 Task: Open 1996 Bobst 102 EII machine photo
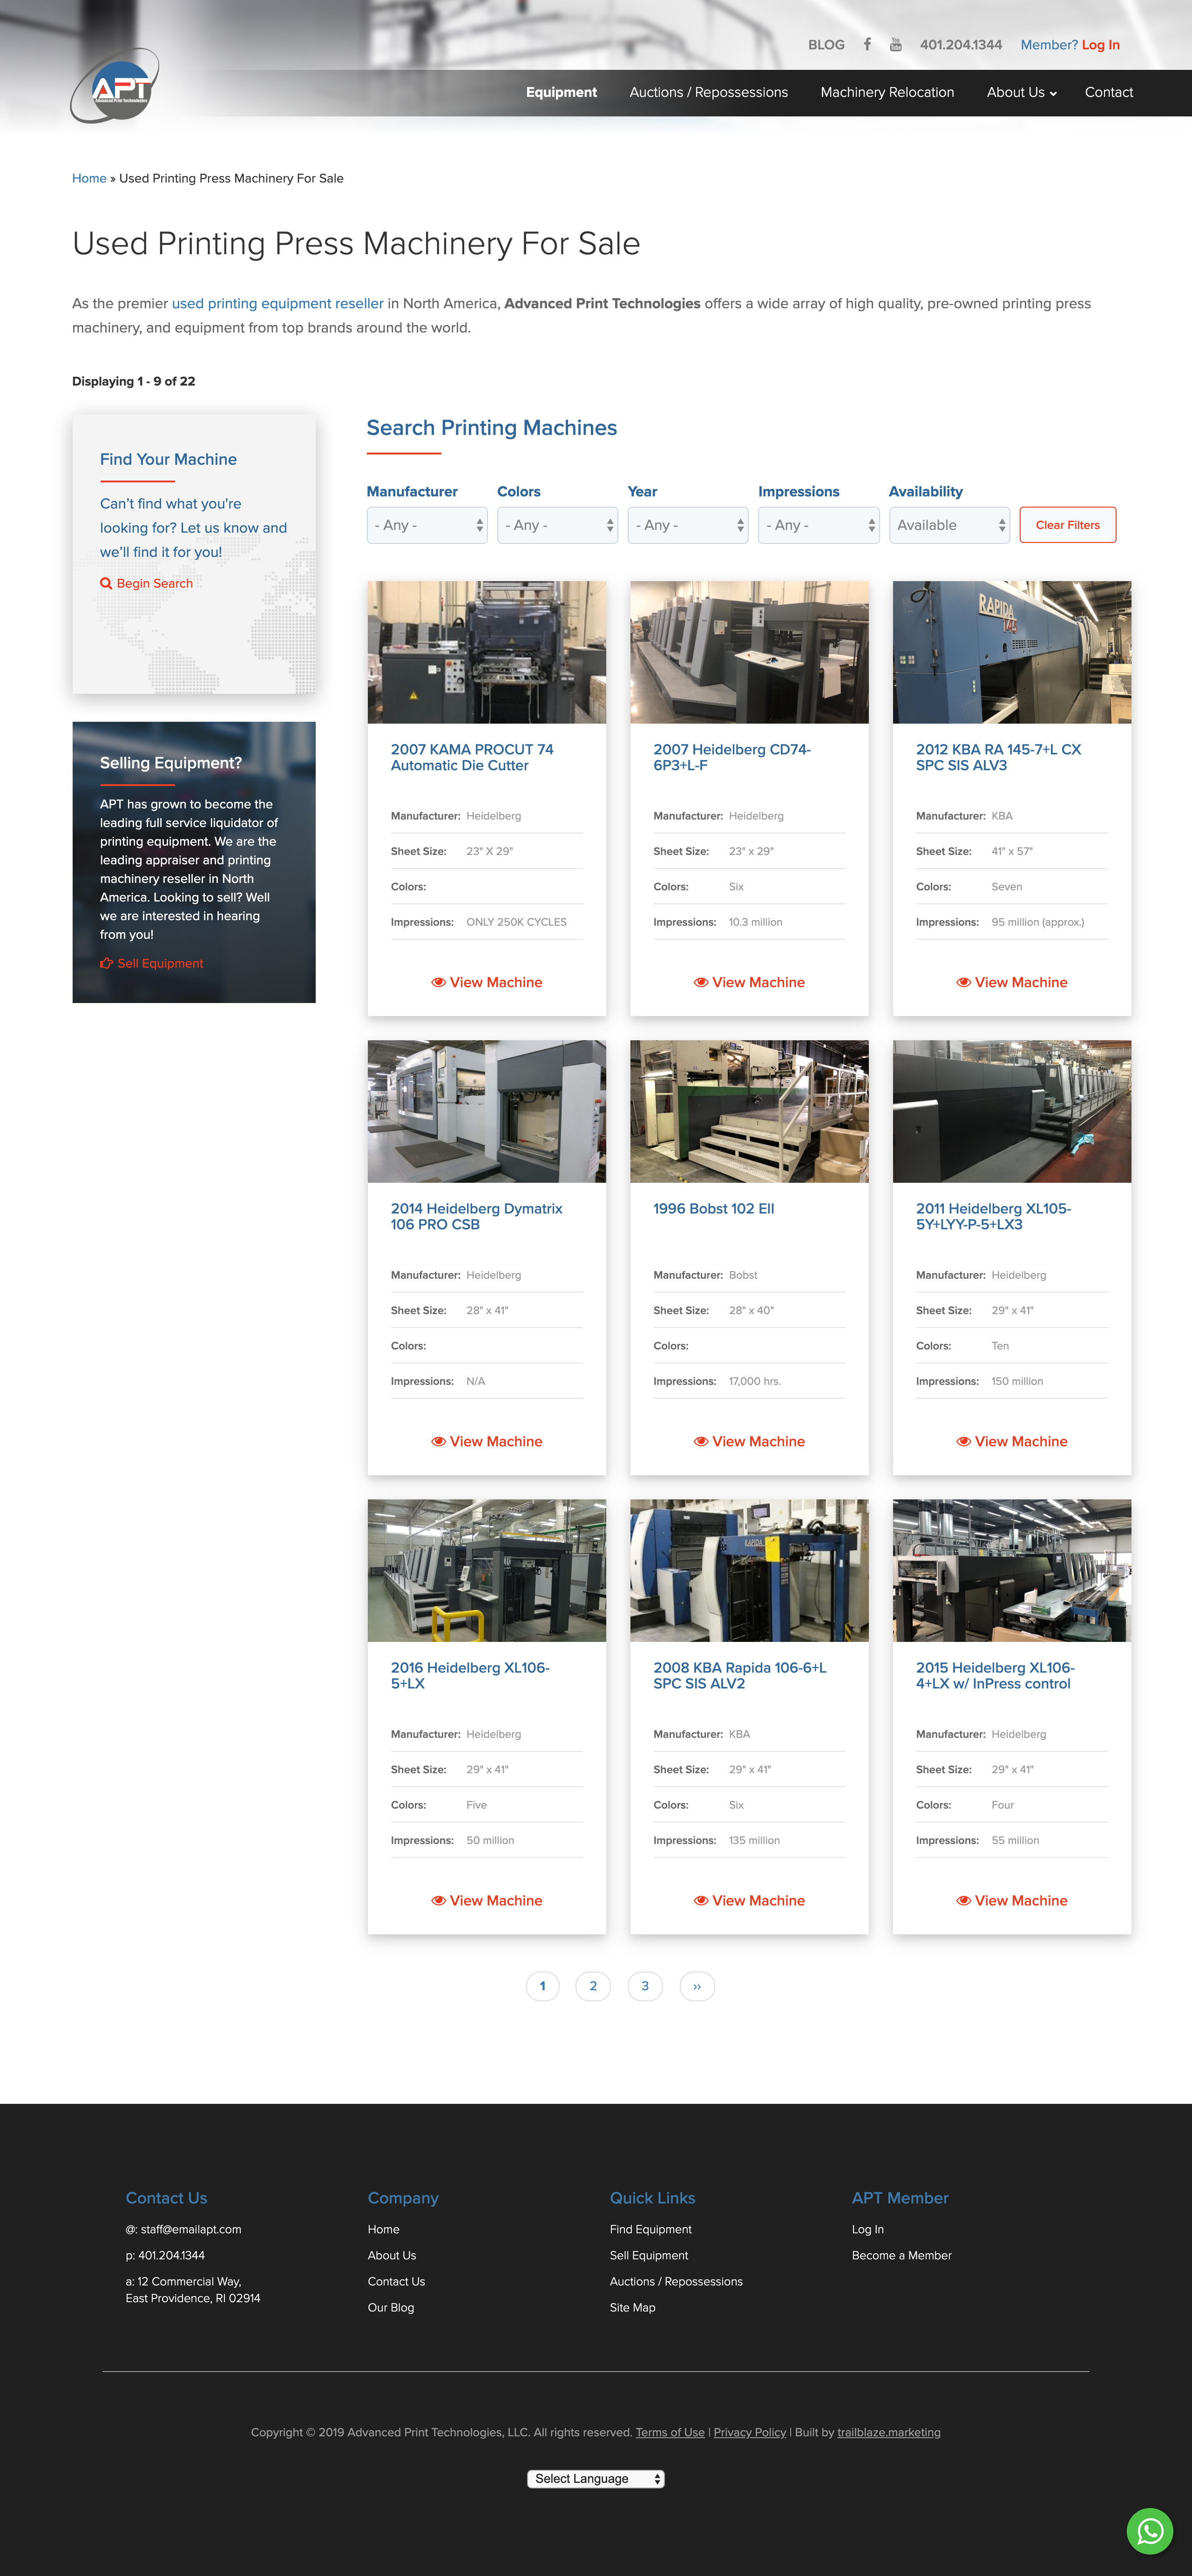point(749,1111)
